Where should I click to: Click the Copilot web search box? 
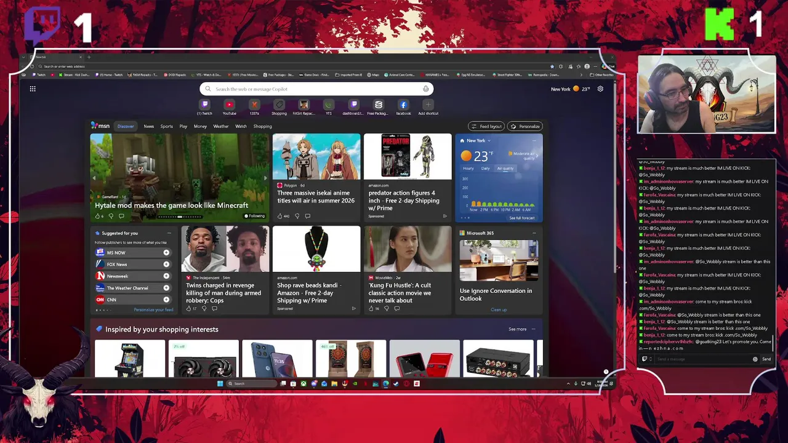[x=316, y=89]
